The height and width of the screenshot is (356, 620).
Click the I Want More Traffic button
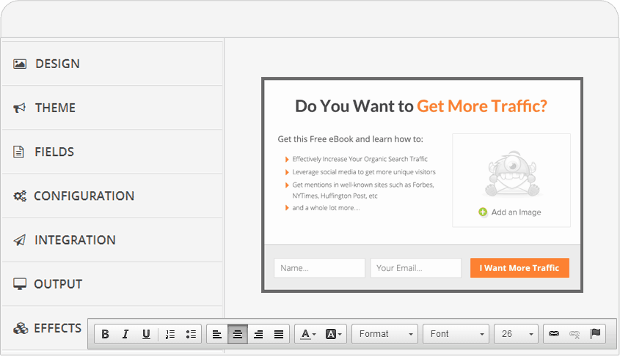click(x=519, y=268)
